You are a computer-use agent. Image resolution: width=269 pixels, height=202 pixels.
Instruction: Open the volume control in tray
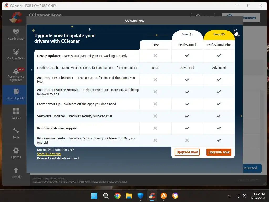pyautogui.click(x=244, y=196)
